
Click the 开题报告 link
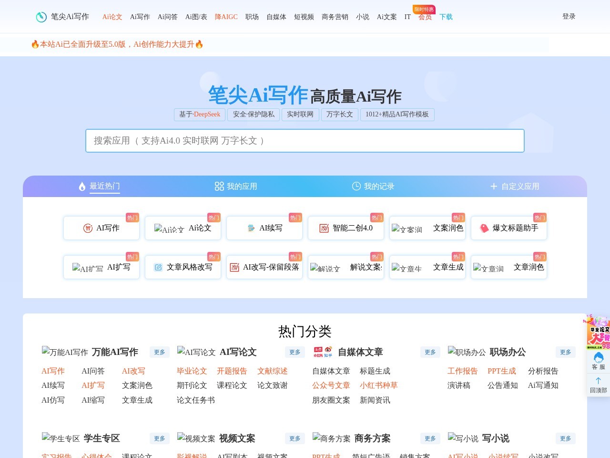point(232,371)
